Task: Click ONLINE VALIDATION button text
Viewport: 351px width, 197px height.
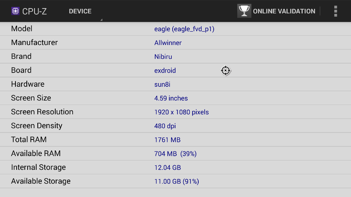Action: [x=284, y=11]
